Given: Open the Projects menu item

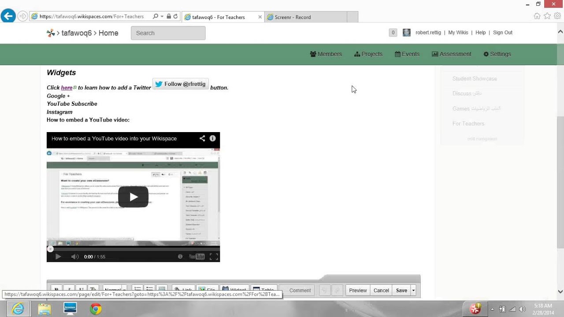Looking at the screenshot, I should 368,54.
